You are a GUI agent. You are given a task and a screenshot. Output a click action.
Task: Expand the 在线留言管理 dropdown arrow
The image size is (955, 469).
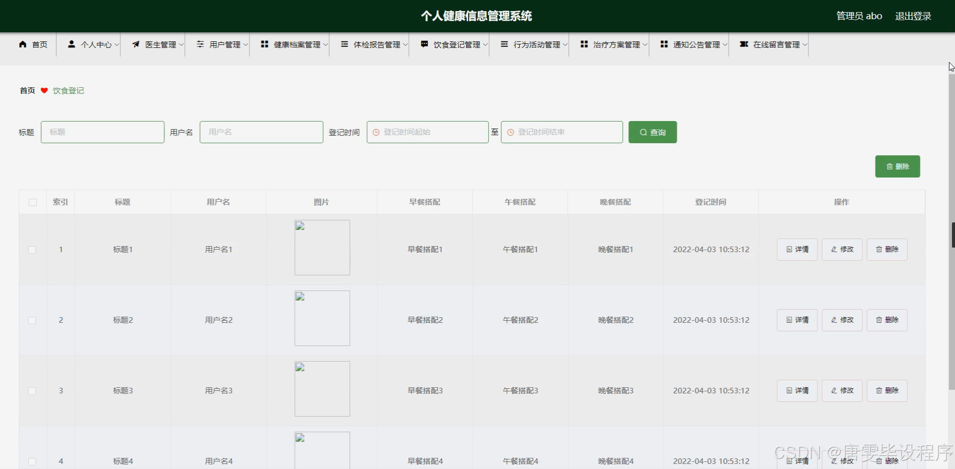point(805,45)
